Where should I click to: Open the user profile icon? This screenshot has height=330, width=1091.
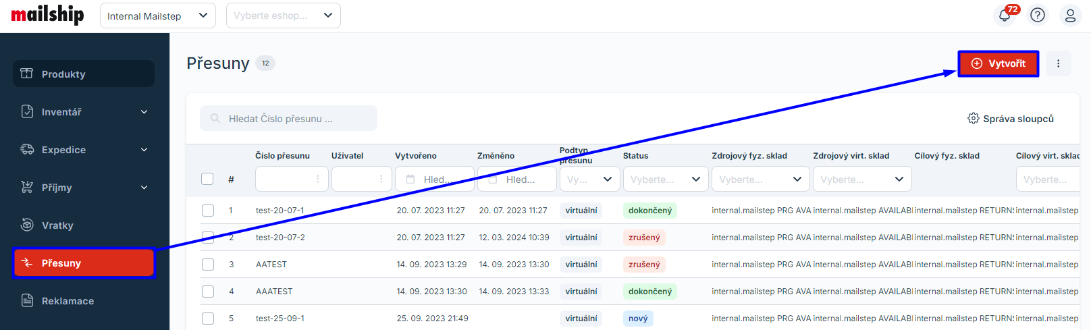(1070, 16)
